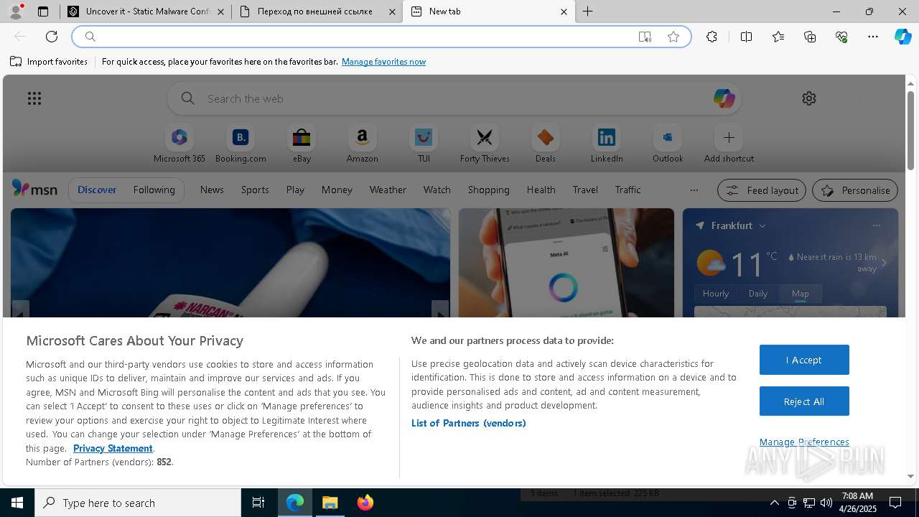Click the msn logo
The height and width of the screenshot is (517, 919).
[34, 189]
